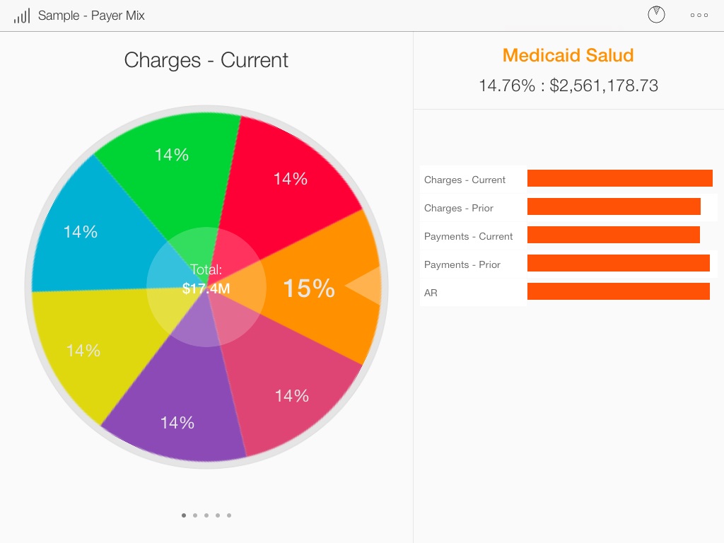Viewport: 724px width, 543px height.
Task: Select the Charges - Prior row
Action: click(459, 208)
